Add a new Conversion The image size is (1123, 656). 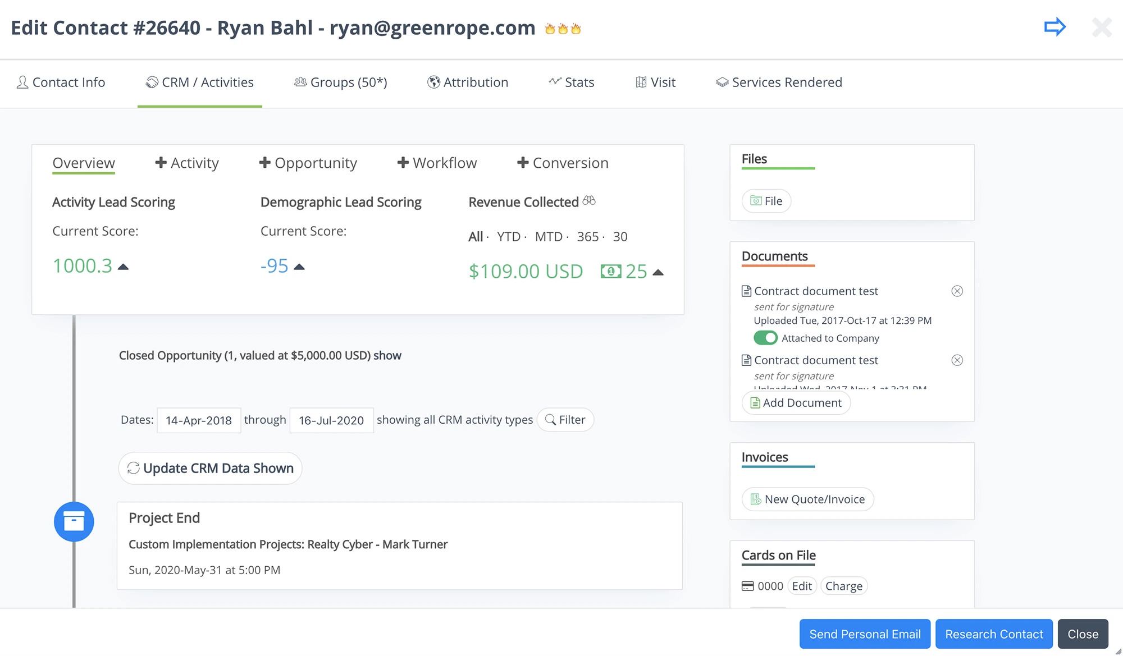point(563,163)
